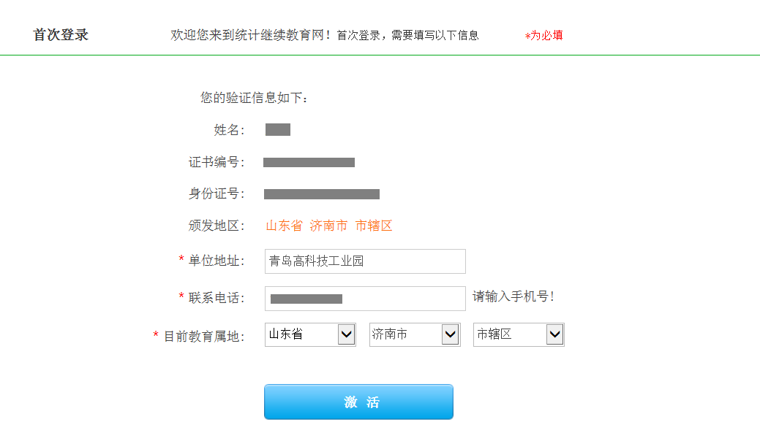Image resolution: width=760 pixels, height=422 pixels.
Task: Click the red *为必填 required note
Action: pos(543,35)
